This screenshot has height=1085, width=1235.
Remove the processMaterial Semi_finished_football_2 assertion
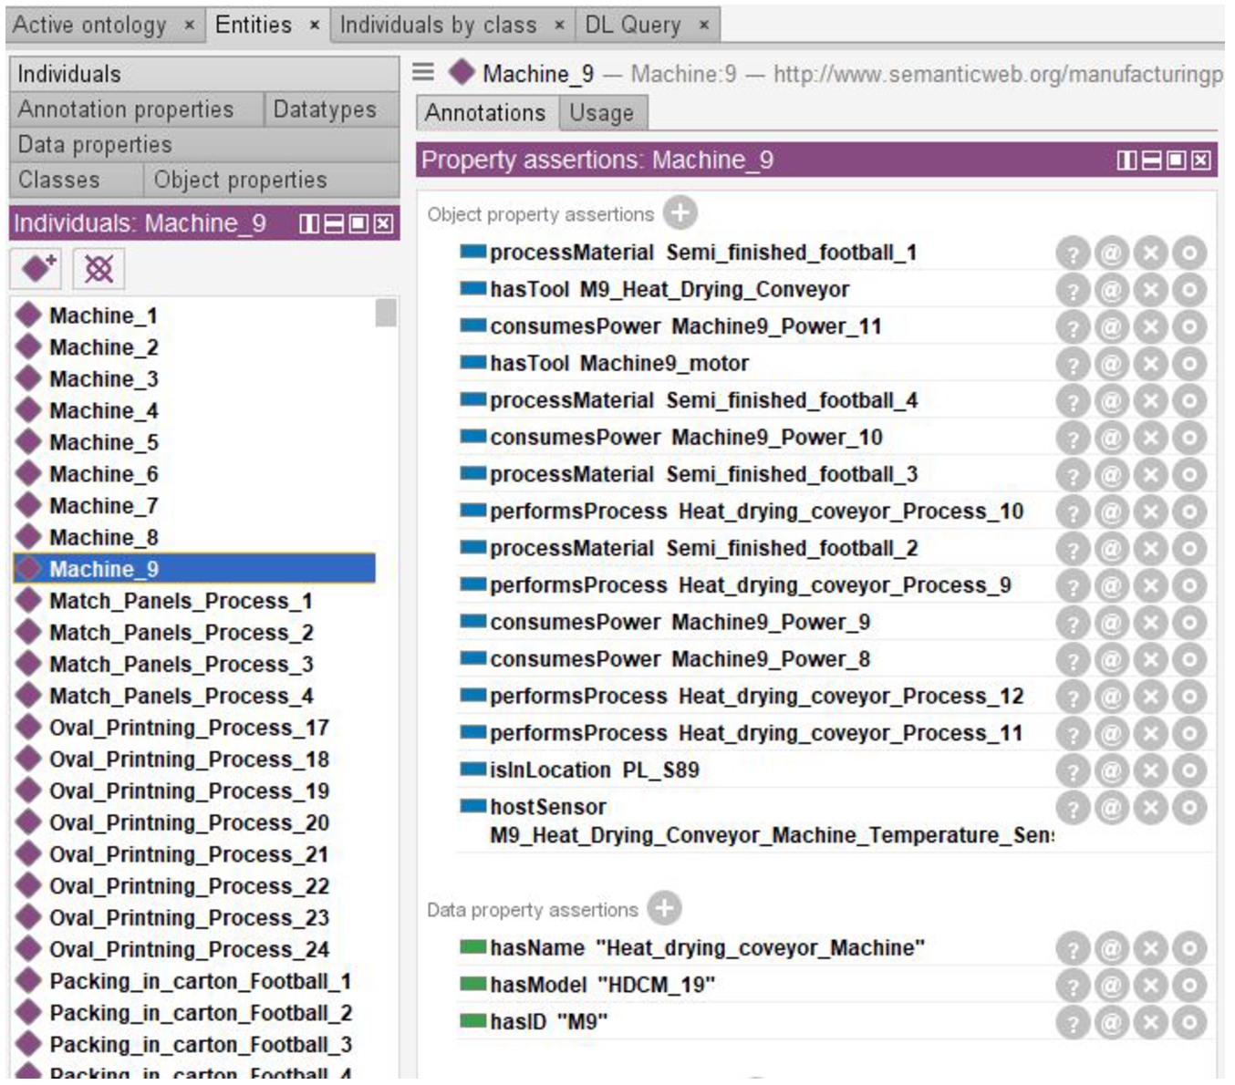pyautogui.click(x=1150, y=548)
